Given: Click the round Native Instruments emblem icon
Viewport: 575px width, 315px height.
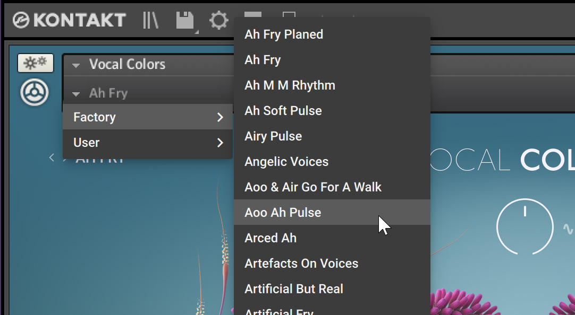Looking at the screenshot, I should 35,92.
